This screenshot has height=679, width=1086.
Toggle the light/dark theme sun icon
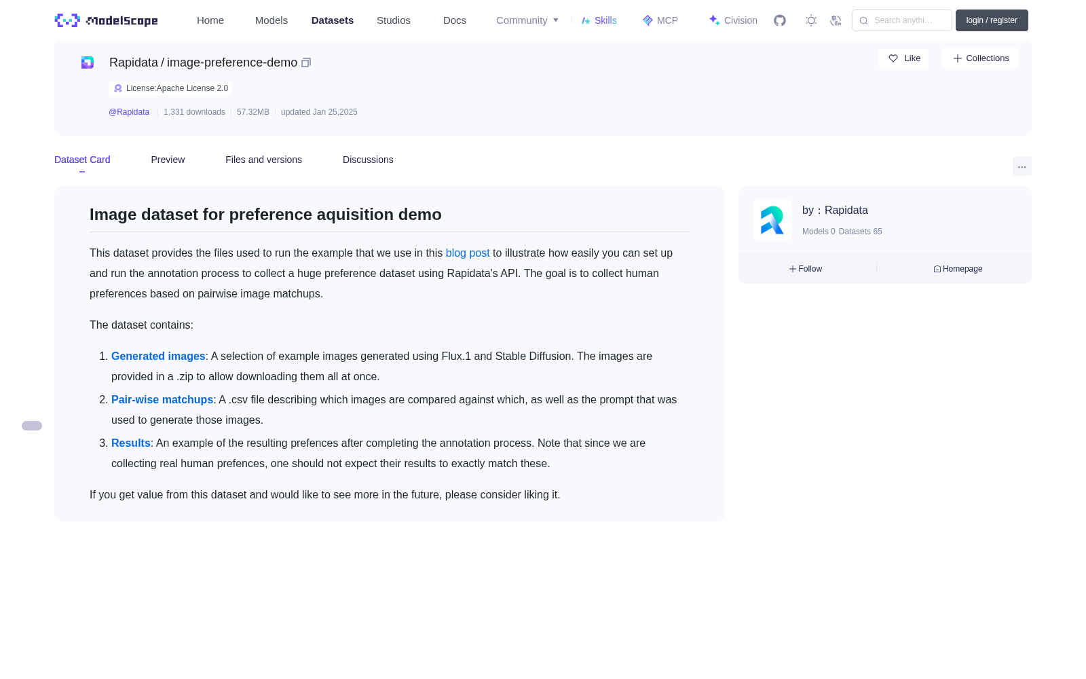(x=811, y=20)
